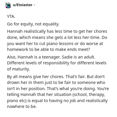The image size is (117, 117).
Task: Click the sentence Sadie is an adult.
Action: [x=78, y=57]
